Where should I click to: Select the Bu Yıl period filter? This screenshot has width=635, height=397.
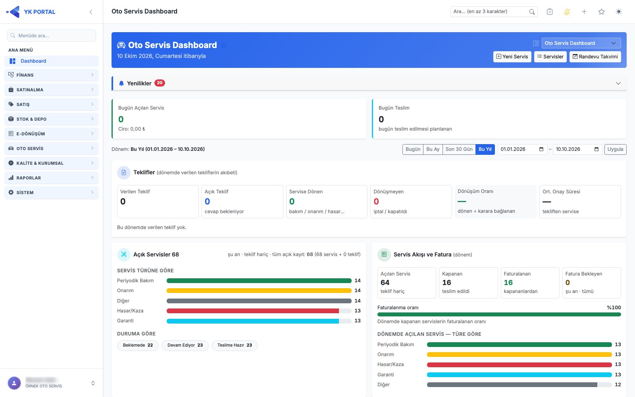(x=485, y=149)
